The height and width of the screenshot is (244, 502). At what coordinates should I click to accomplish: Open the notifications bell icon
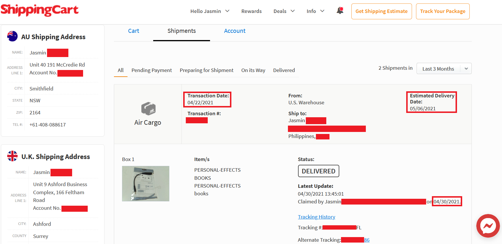340,11
